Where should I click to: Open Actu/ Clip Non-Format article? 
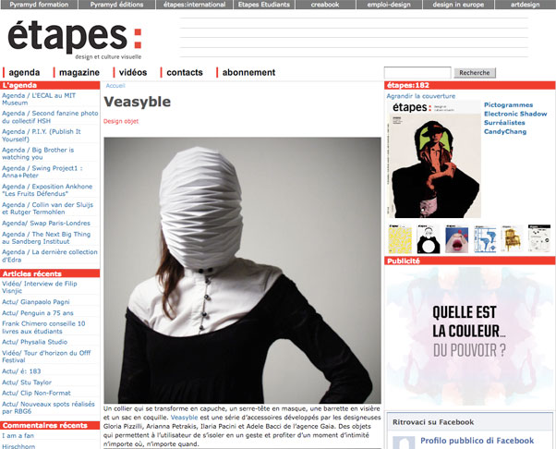(x=36, y=393)
